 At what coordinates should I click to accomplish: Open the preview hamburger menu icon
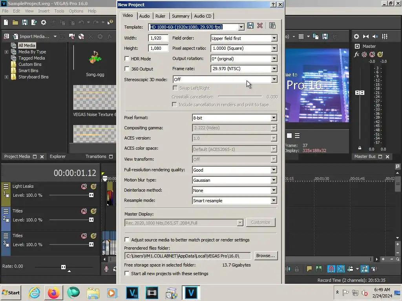point(297,136)
